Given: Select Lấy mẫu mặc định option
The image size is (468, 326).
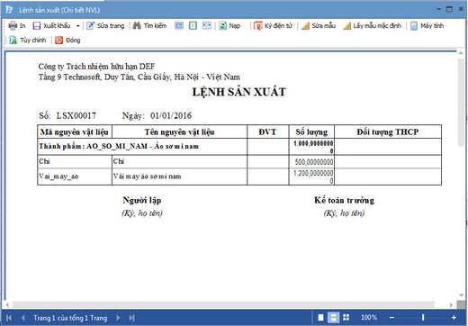Looking at the screenshot, I should pos(373,26).
